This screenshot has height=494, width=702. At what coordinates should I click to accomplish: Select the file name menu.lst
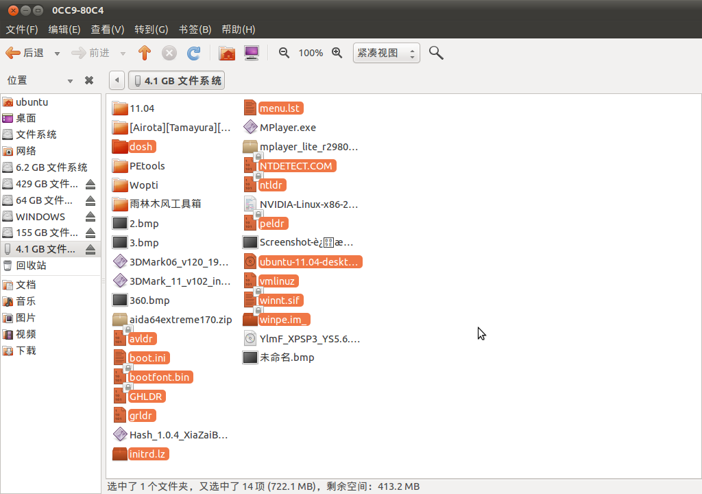(x=280, y=108)
